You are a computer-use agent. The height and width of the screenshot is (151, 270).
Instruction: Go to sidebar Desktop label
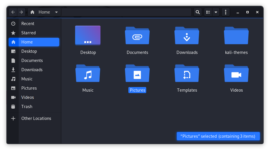[29, 51]
